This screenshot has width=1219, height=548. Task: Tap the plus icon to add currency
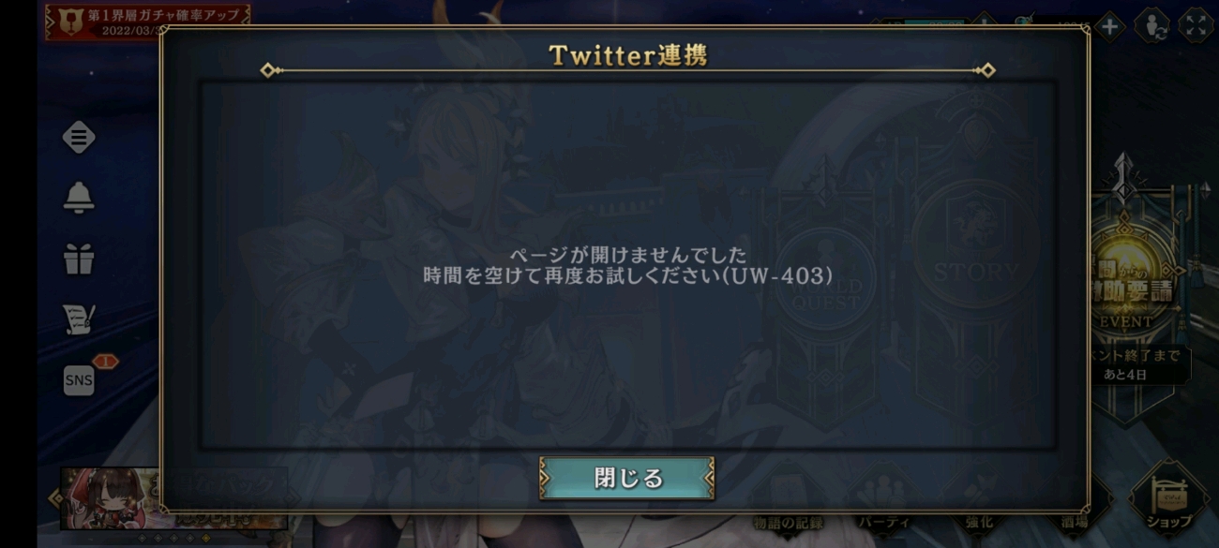click(x=1108, y=26)
